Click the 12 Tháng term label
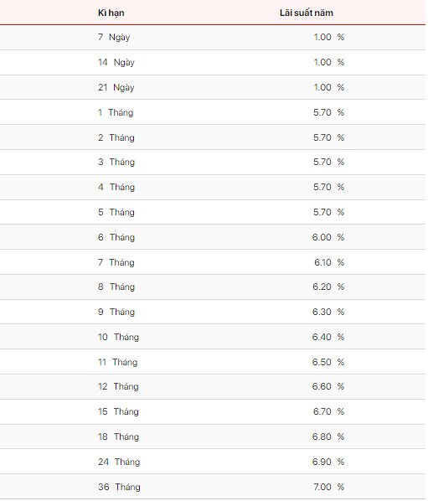This screenshot has width=428, height=501. (118, 386)
